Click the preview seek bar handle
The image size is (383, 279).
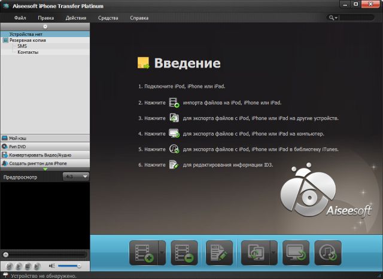[5, 255]
